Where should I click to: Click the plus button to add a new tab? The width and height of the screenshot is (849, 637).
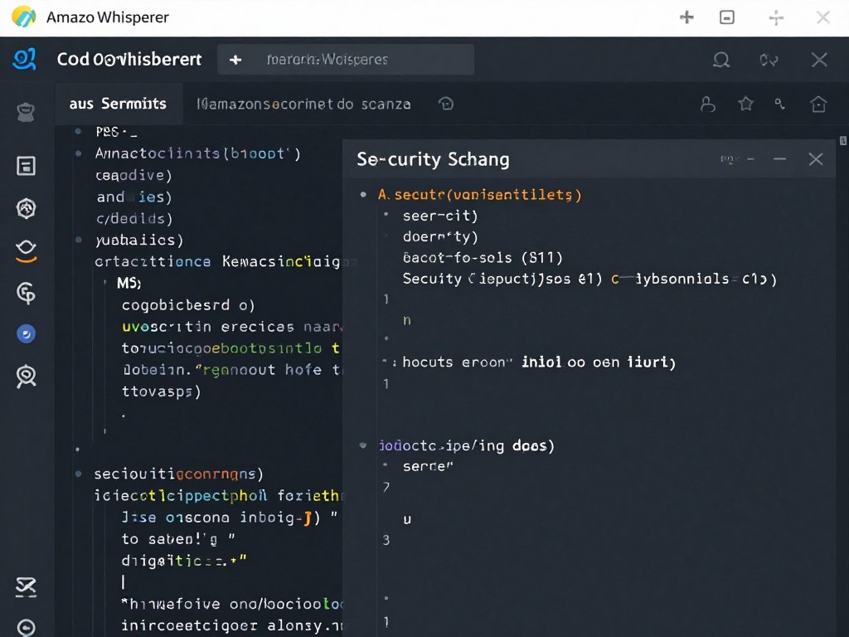point(235,59)
